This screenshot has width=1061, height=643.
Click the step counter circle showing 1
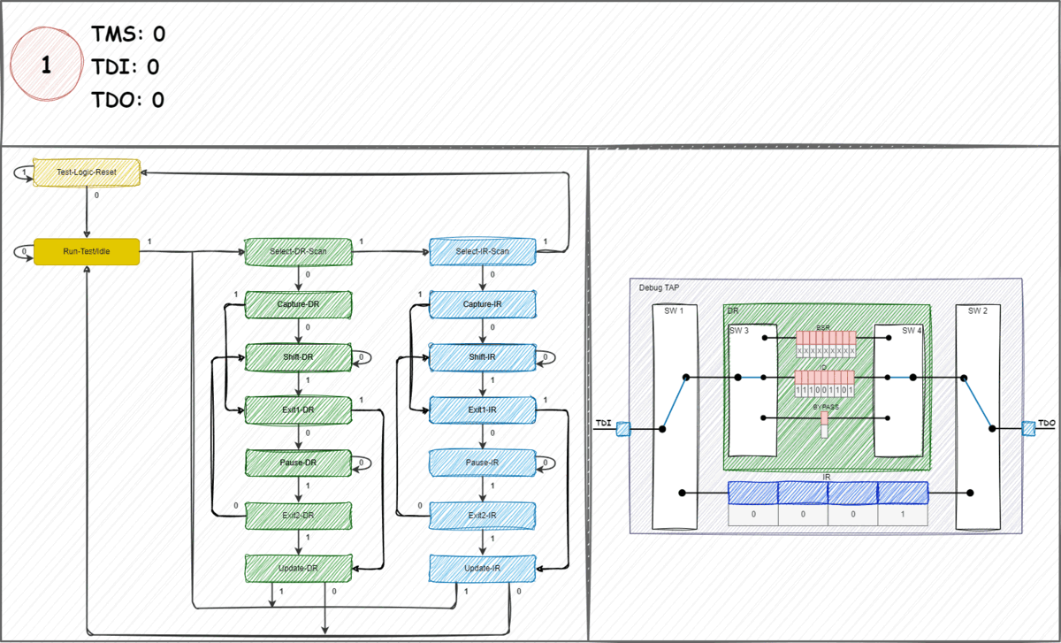point(46,64)
